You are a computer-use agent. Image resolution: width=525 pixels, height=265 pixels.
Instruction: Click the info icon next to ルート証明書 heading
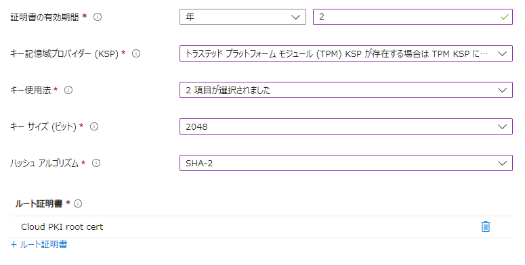pos(78,203)
